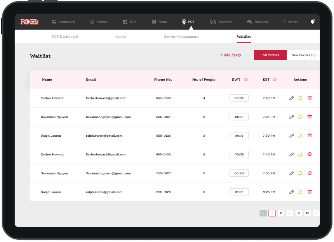This screenshot has width=334, height=242.
Task: Ring bell for the 7:40 PM Esther Howard party
Action: pyautogui.click(x=300, y=155)
